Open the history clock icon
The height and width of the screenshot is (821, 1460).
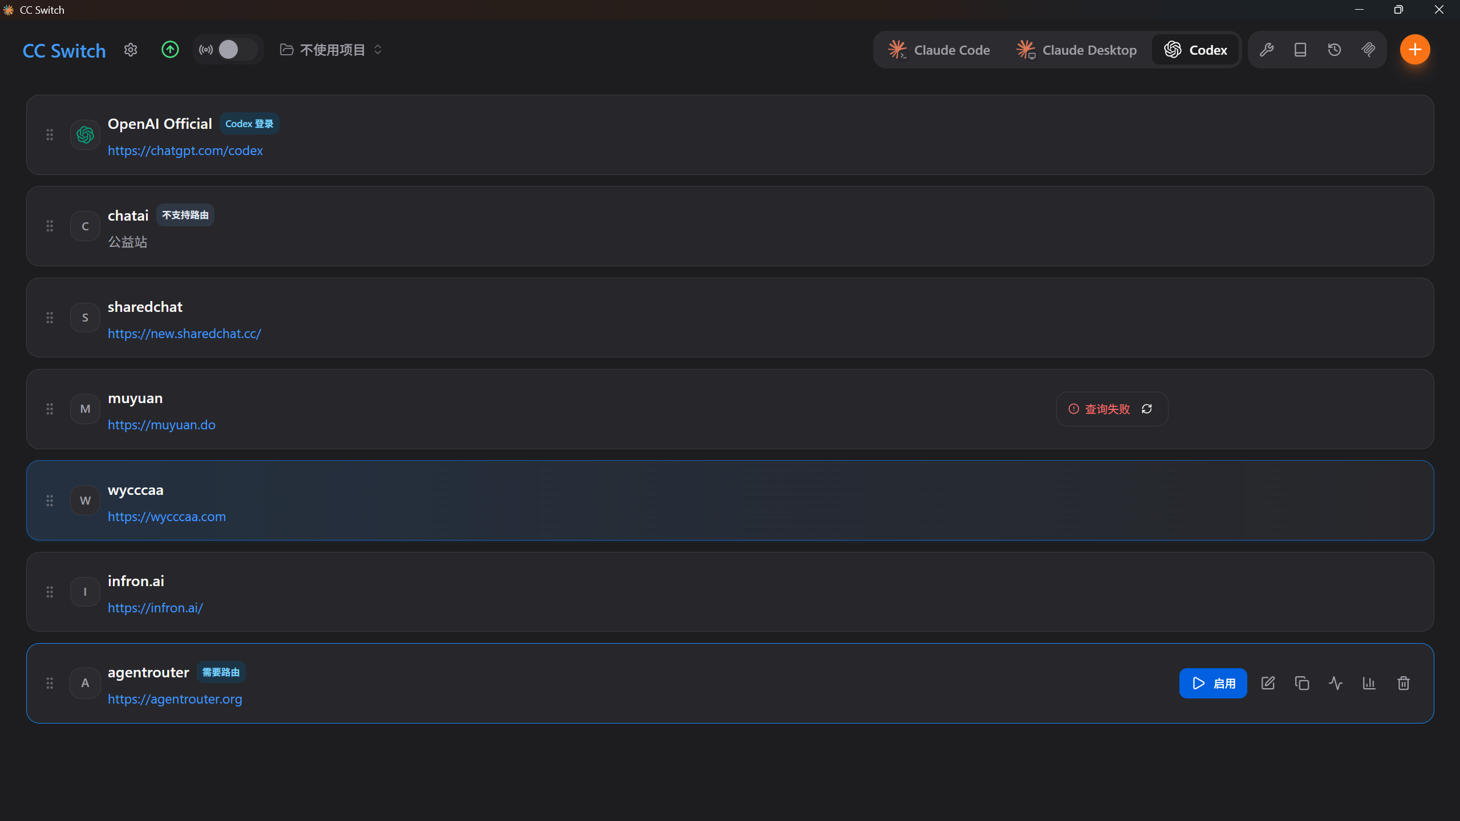pyautogui.click(x=1335, y=50)
